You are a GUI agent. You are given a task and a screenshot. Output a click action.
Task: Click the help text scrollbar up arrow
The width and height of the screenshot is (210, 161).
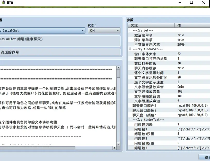click(x=118, y=68)
